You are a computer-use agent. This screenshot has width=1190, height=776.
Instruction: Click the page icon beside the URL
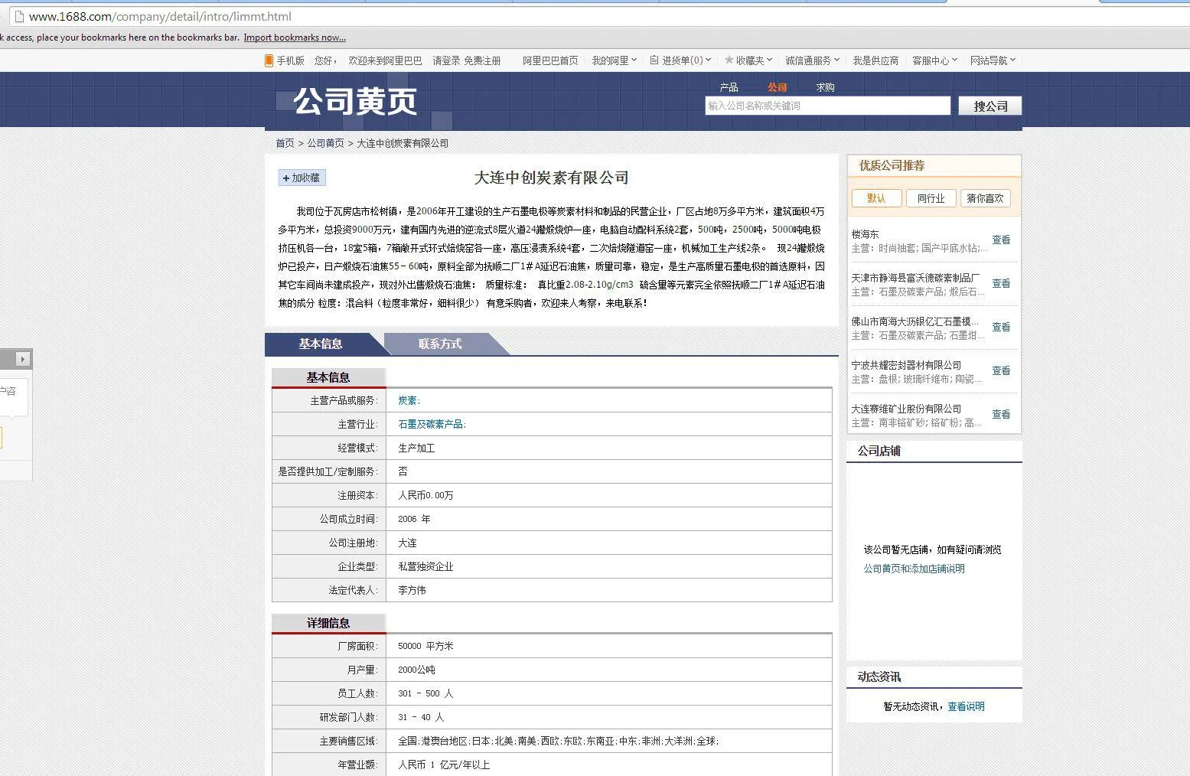click(x=18, y=16)
